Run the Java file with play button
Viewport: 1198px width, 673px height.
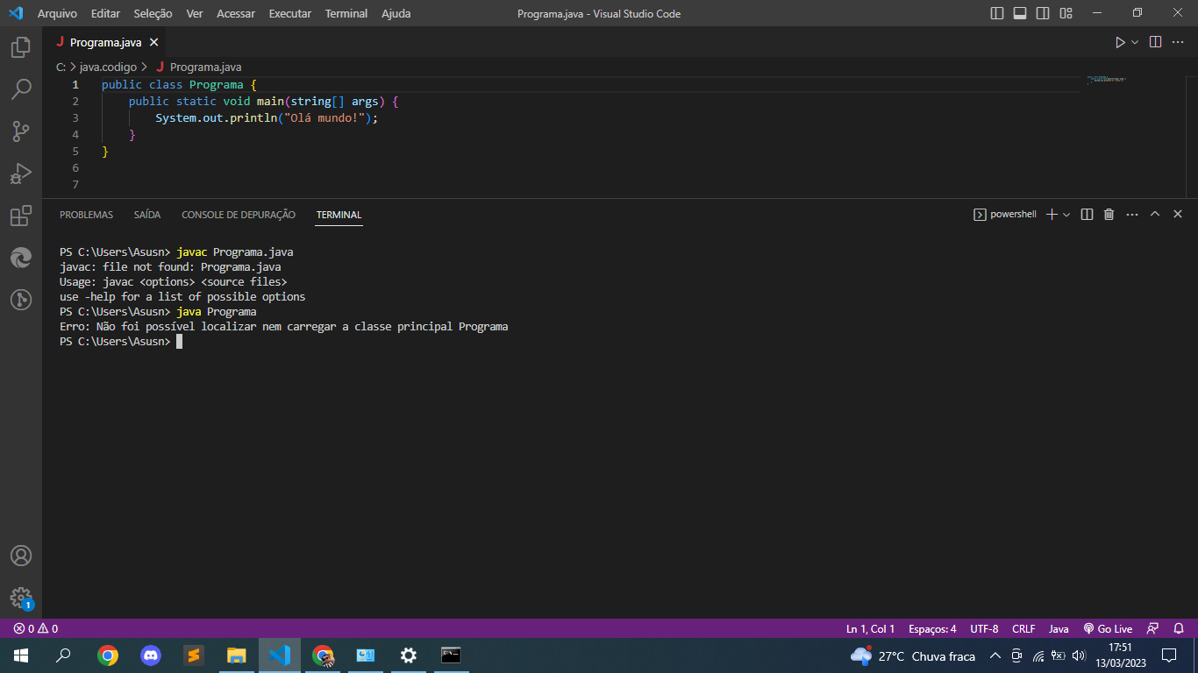(x=1120, y=42)
